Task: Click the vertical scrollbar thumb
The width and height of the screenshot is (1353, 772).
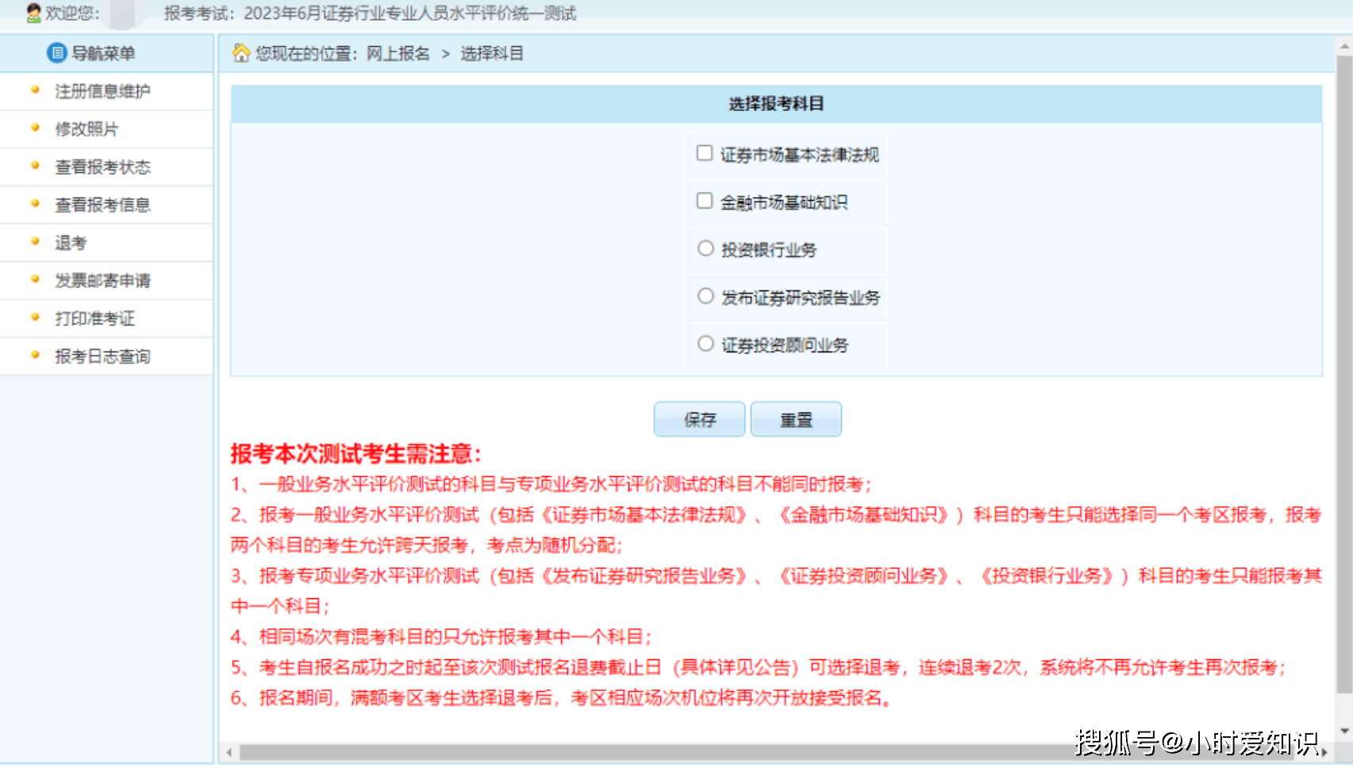Action: [1344, 374]
